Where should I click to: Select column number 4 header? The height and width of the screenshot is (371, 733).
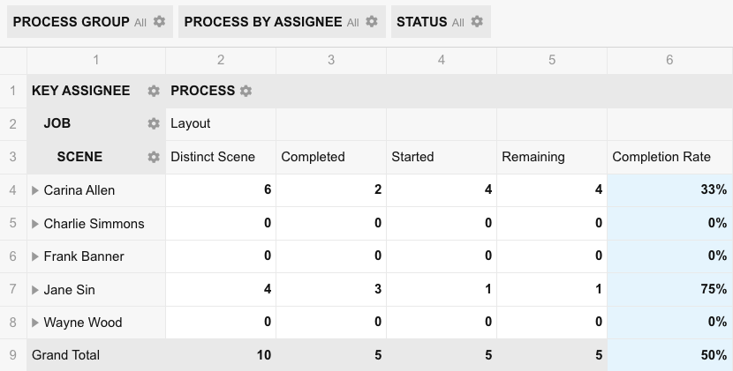point(442,60)
